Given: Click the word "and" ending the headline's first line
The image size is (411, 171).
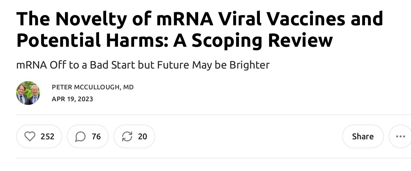Looking at the screenshot, I should [x=367, y=19].
